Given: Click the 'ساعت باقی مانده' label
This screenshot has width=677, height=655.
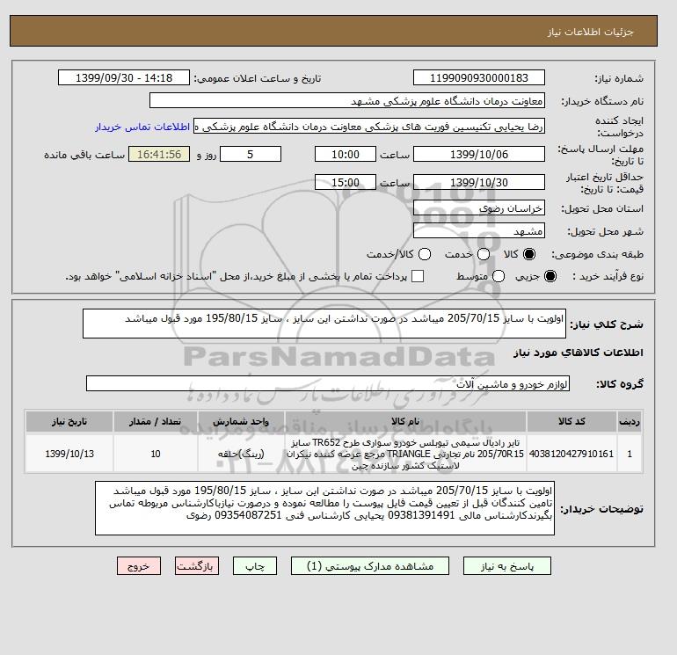Looking at the screenshot, I should click(84, 155).
